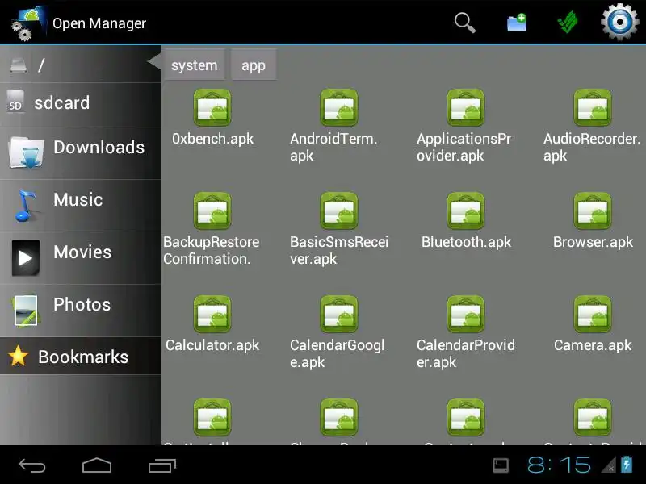Open the BackupRestoreConfirmation apk icon
Image resolution: width=646 pixels, height=484 pixels.
(x=212, y=211)
